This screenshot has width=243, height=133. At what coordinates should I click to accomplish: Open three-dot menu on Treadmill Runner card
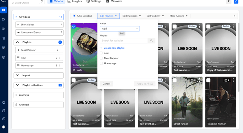[x=233, y=80]
